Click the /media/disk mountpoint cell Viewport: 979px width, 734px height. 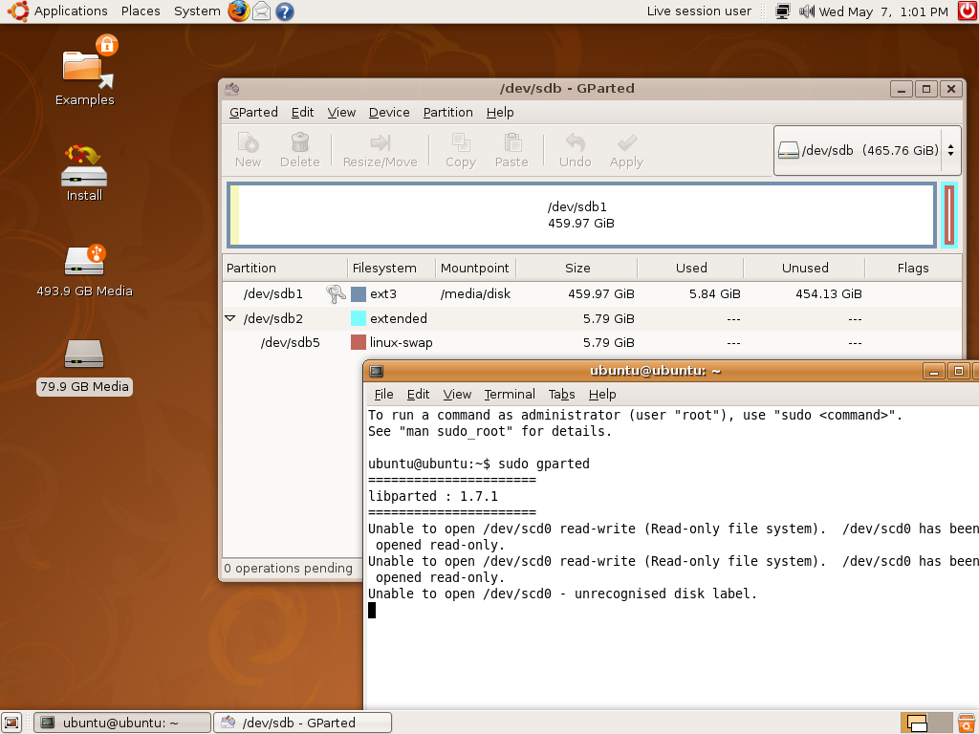[475, 294]
